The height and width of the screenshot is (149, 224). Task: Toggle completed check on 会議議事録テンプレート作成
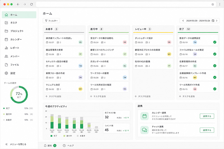point(215,77)
